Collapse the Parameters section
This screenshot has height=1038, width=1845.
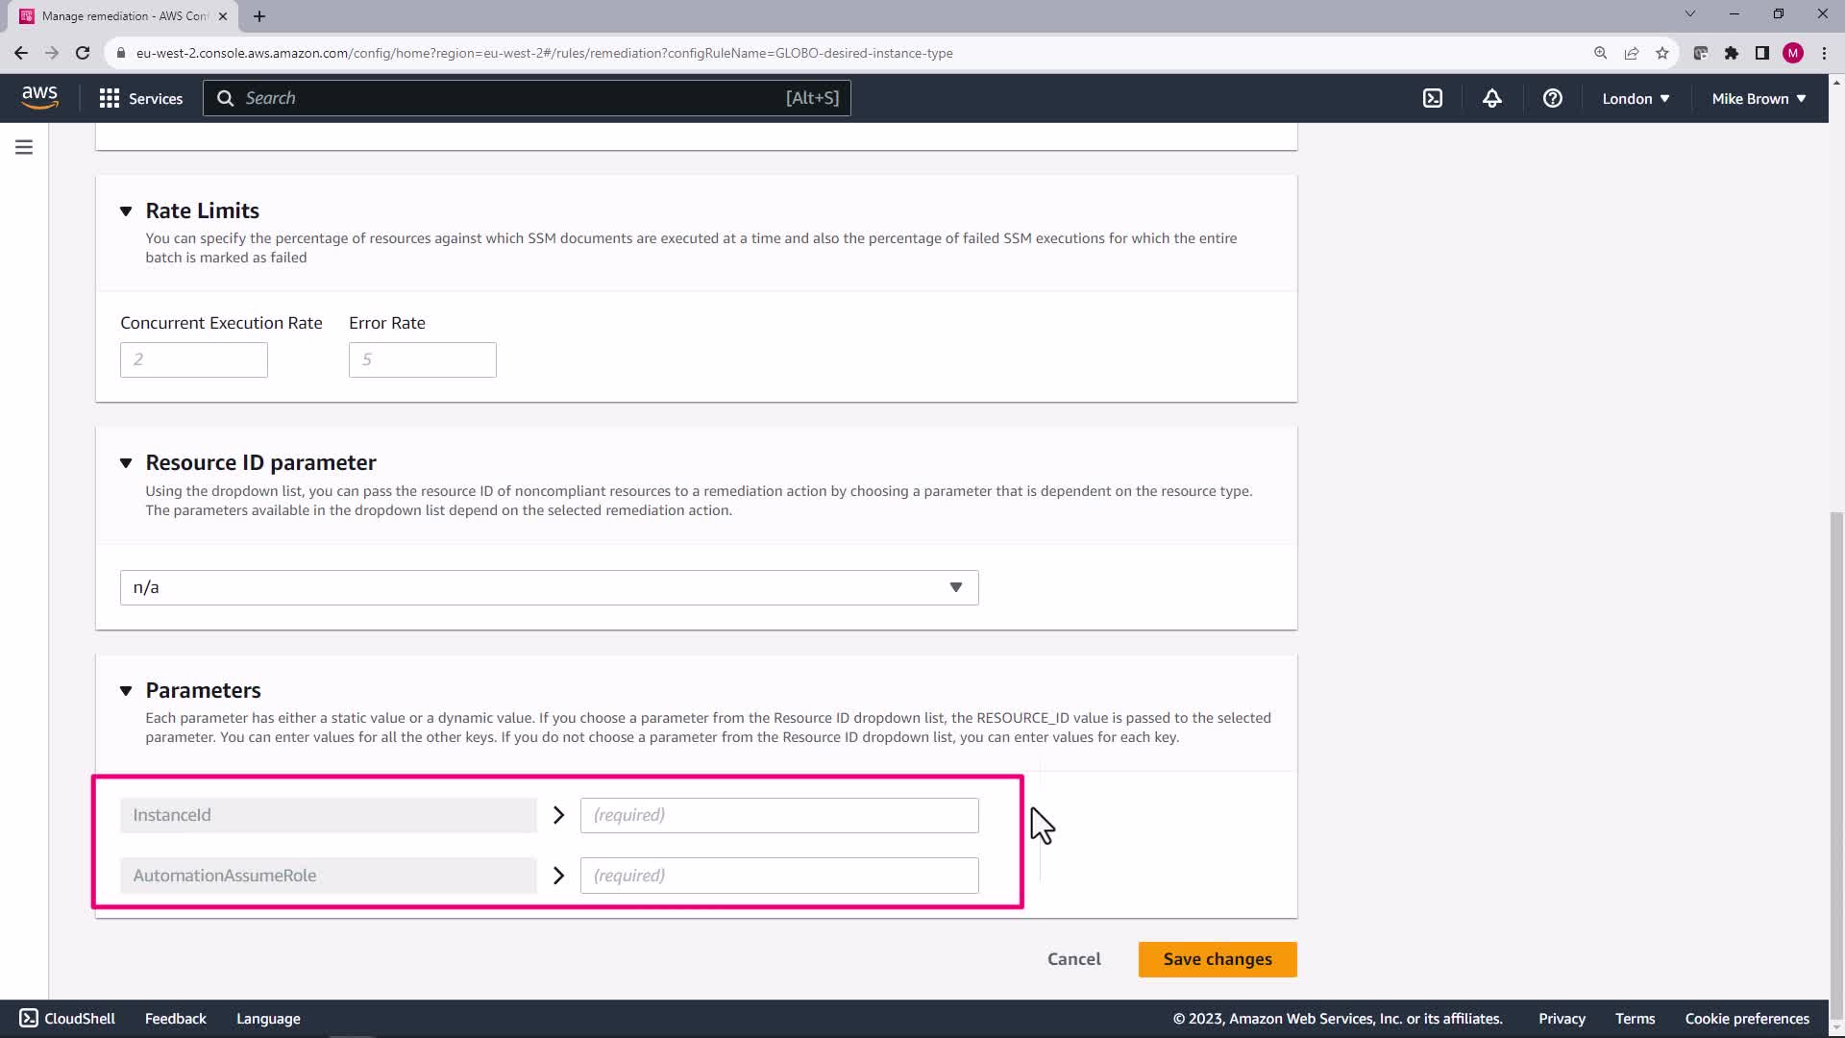[126, 691]
